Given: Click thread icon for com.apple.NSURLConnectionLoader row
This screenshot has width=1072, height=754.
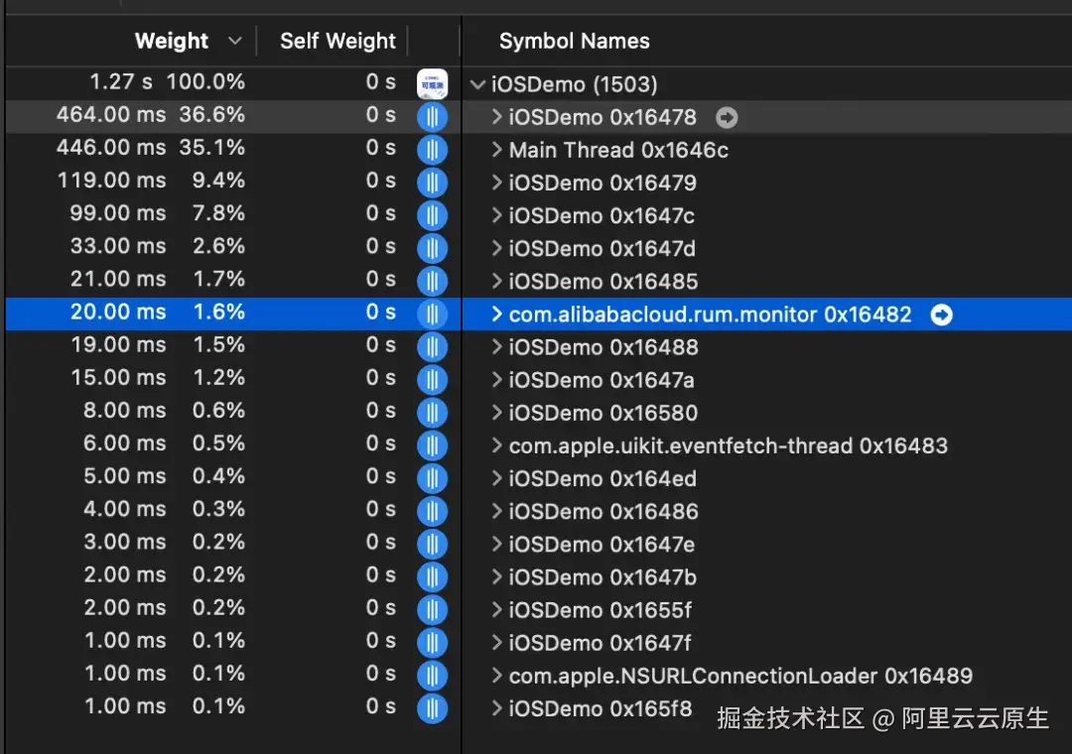Looking at the screenshot, I should coord(432,676).
